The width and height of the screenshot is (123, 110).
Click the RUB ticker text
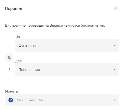click(x=19, y=100)
